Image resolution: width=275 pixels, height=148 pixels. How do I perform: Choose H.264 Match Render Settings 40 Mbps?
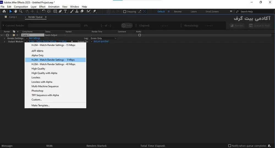56,64
